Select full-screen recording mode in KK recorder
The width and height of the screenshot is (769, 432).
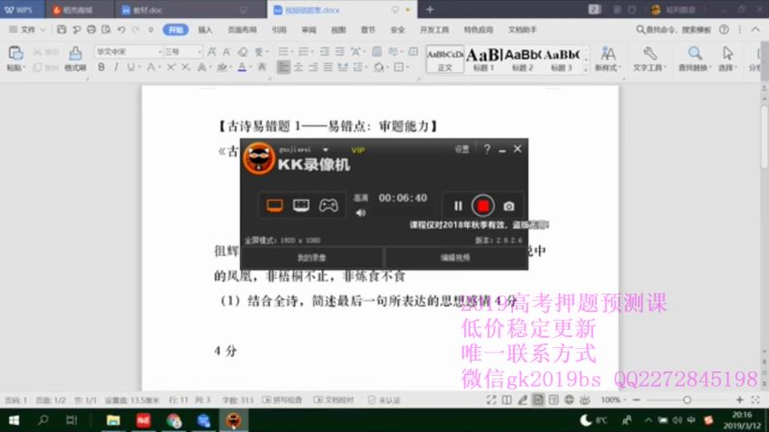[275, 205]
